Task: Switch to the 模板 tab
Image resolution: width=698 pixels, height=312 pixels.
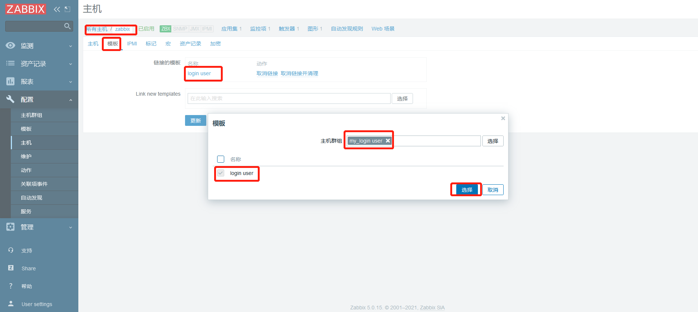Action: tap(113, 44)
